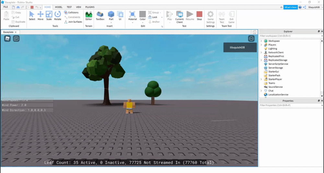The width and height of the screenshot is (324, 173).
Task: Expand the ReplicatedStorage tree node
Action: (x=261, y=60)
